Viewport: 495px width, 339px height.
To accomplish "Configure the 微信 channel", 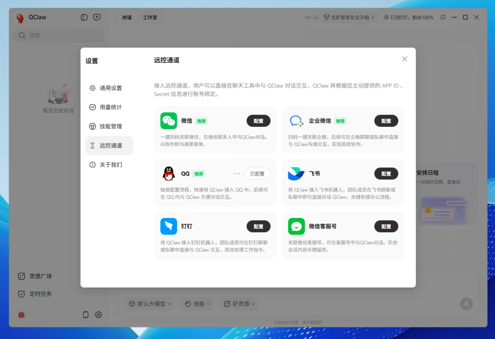I will tap(258, 121).
